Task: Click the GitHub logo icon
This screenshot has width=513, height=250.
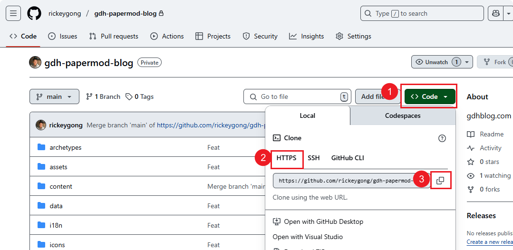Action: coord(34,13)
